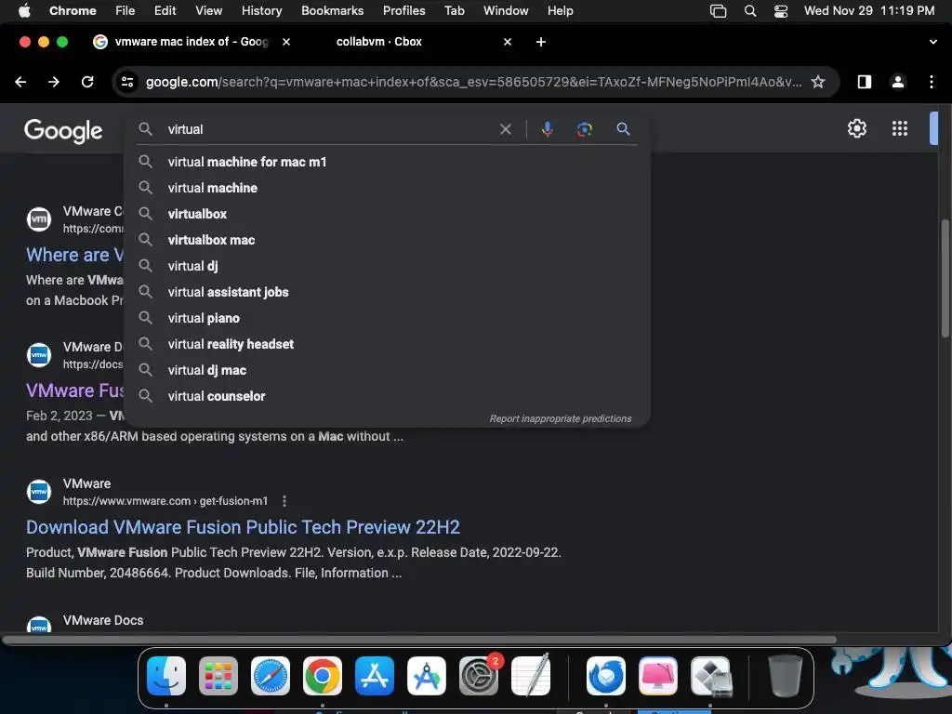Click Report inappropriate predictions
Viewport: 952px width, 714px height.
coord(561,418)
